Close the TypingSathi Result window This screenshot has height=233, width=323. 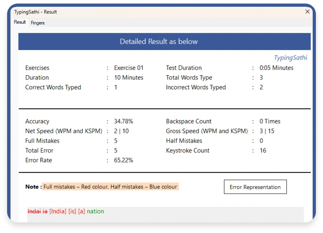tap(307, 12)
